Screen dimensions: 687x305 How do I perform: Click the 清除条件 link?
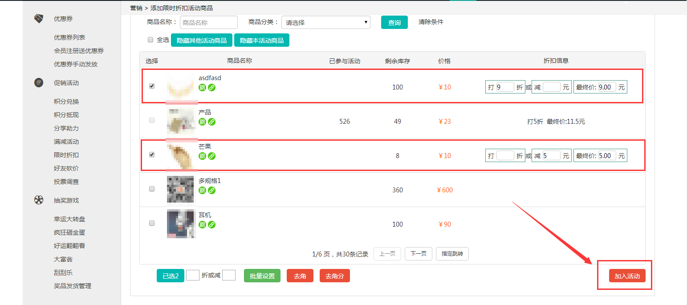point(431,22)
